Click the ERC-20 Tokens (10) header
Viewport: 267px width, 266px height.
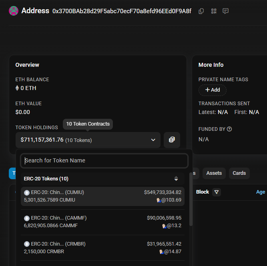click(x=46, y=179)
